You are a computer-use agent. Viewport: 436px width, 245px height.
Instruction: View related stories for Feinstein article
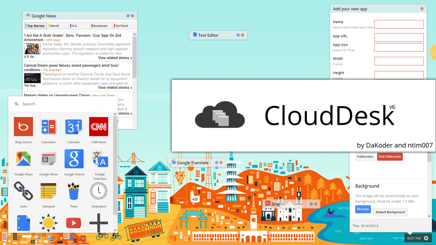click(115, 58)
